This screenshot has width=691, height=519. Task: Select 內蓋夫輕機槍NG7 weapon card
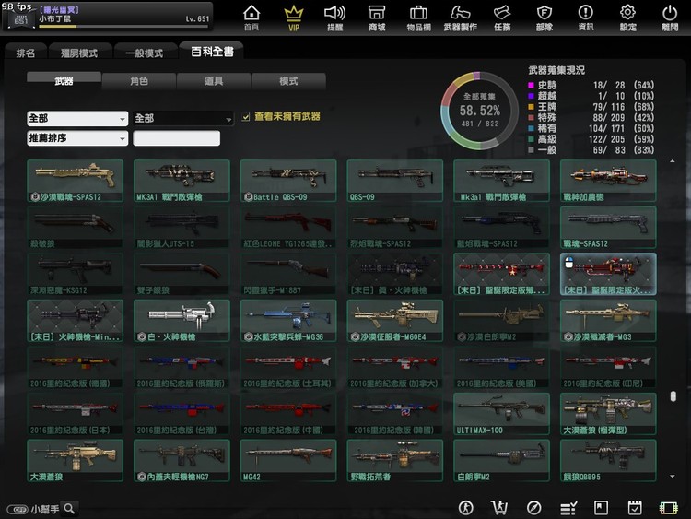tap(182, 460)
